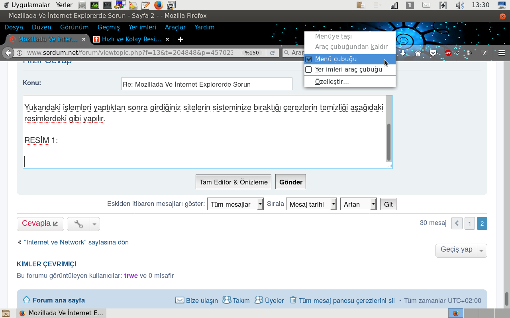
Task: Open the Mesaj tarihi sort dropdown
Action: 312,204
